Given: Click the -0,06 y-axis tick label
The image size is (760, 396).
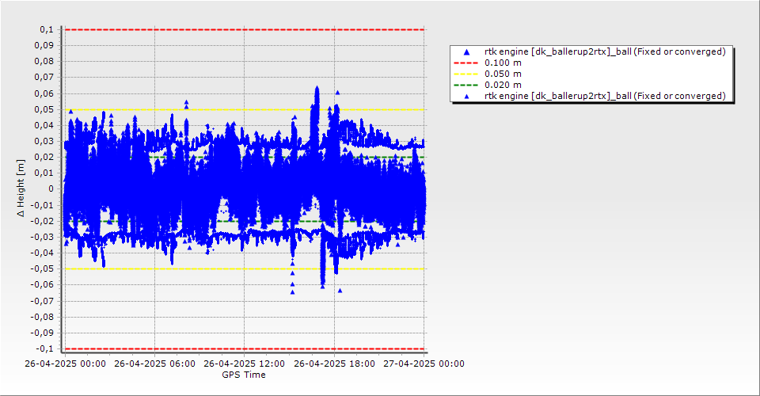Looking at the screenshot, I should click(43, 284).
